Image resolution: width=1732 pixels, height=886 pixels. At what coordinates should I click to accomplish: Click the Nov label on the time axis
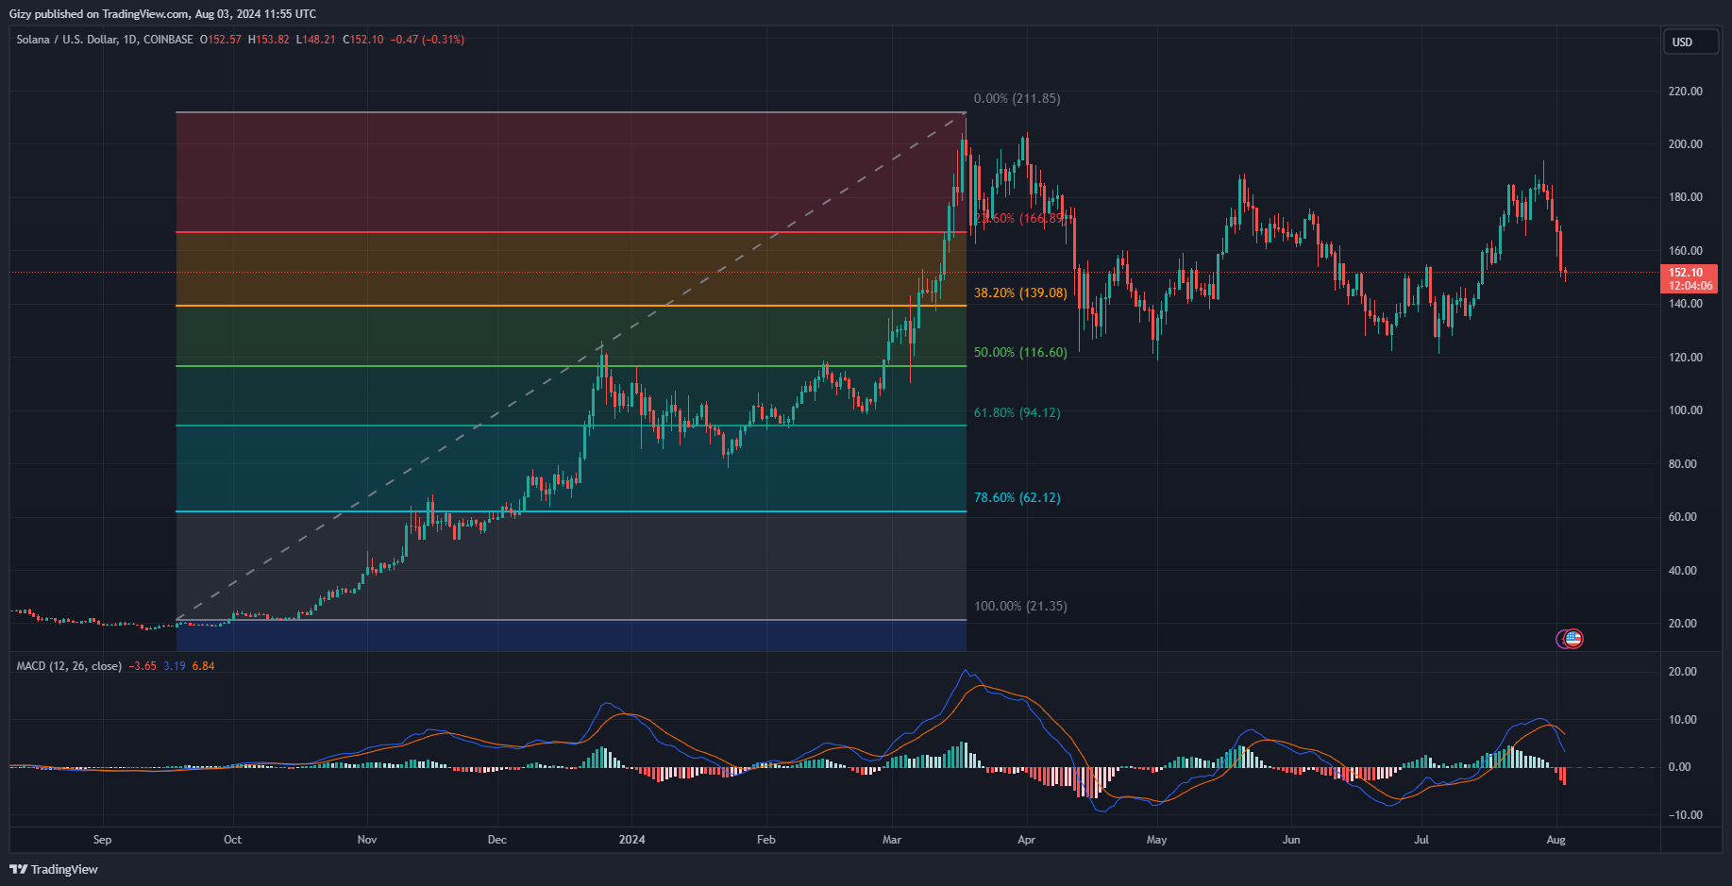(x=367, y=840)
